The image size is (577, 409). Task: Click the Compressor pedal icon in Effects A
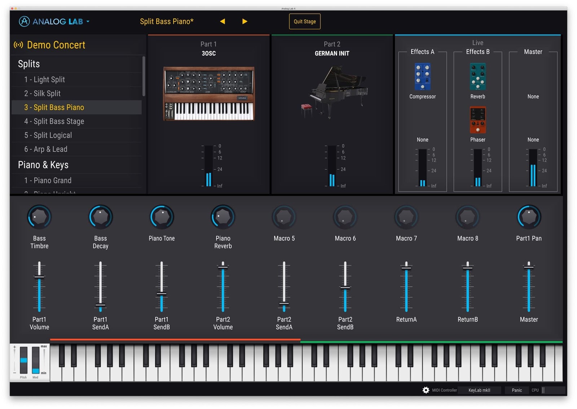pyautogui.click(x=423, y=76)
